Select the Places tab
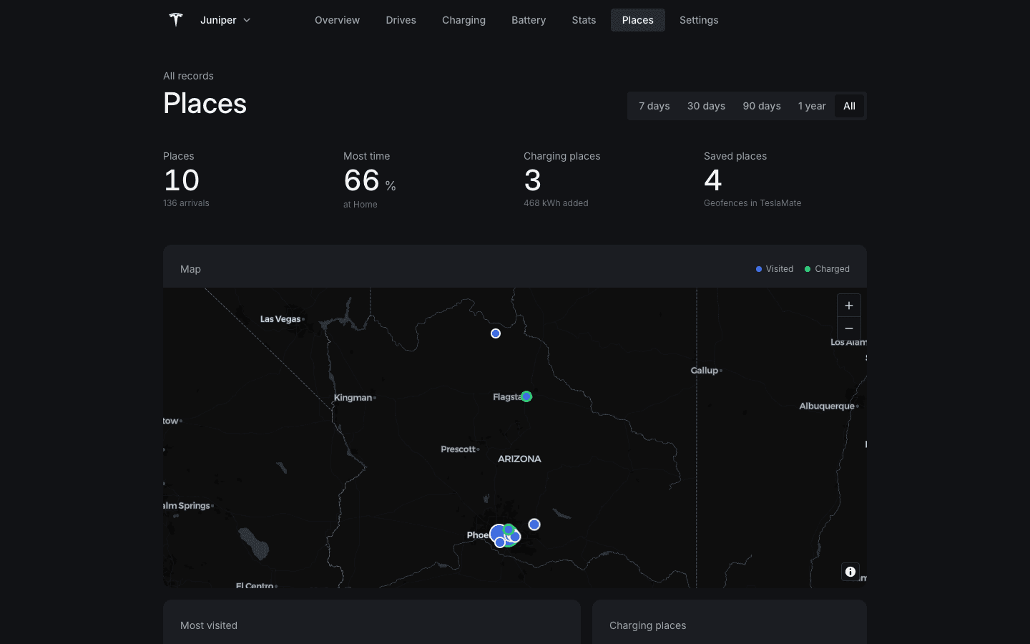This screenshot has height=644, width=1030. (637, 20)
